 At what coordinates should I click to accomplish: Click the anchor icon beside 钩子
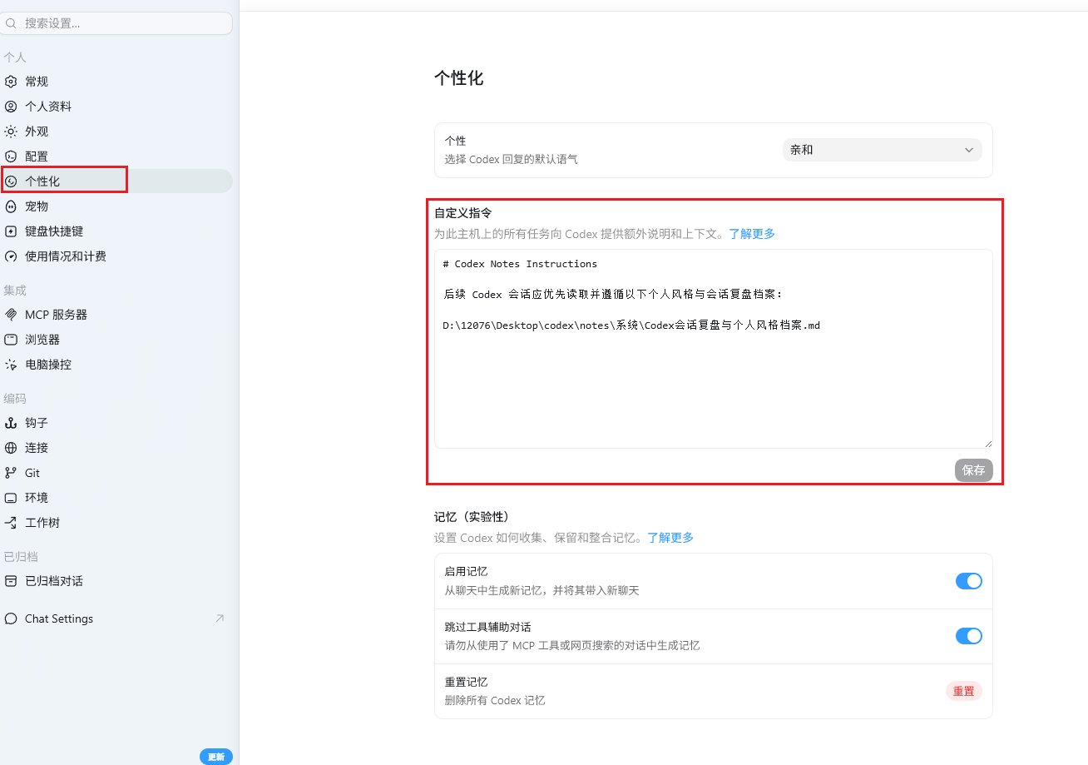click(11, 423)
